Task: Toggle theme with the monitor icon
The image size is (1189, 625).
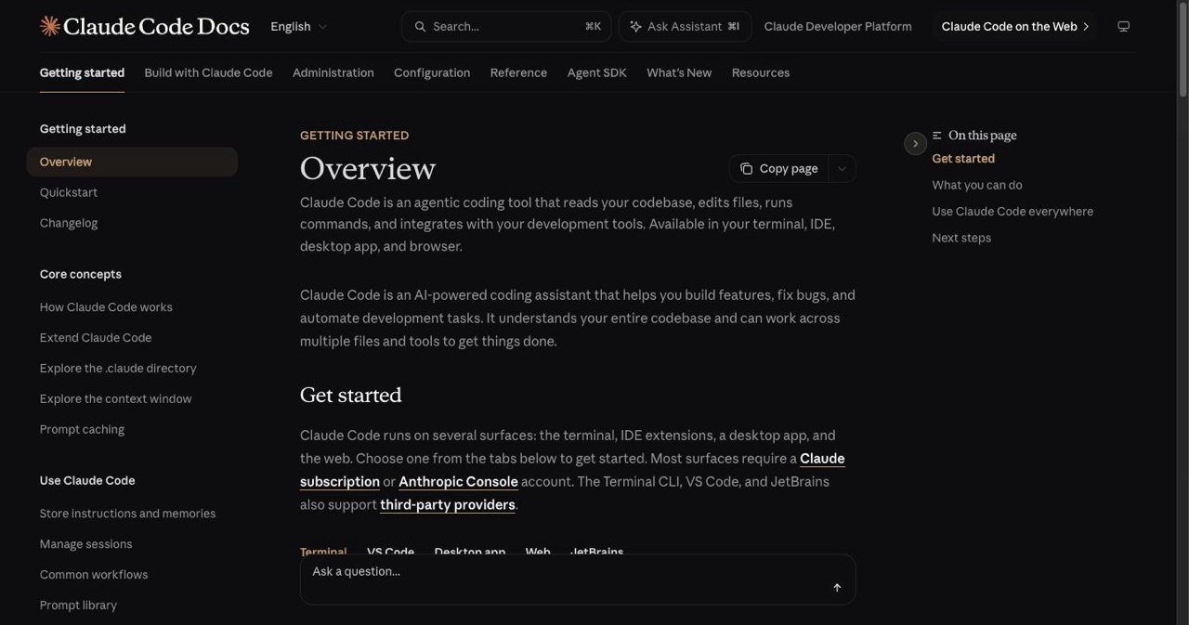Action: coord(1123,27)
